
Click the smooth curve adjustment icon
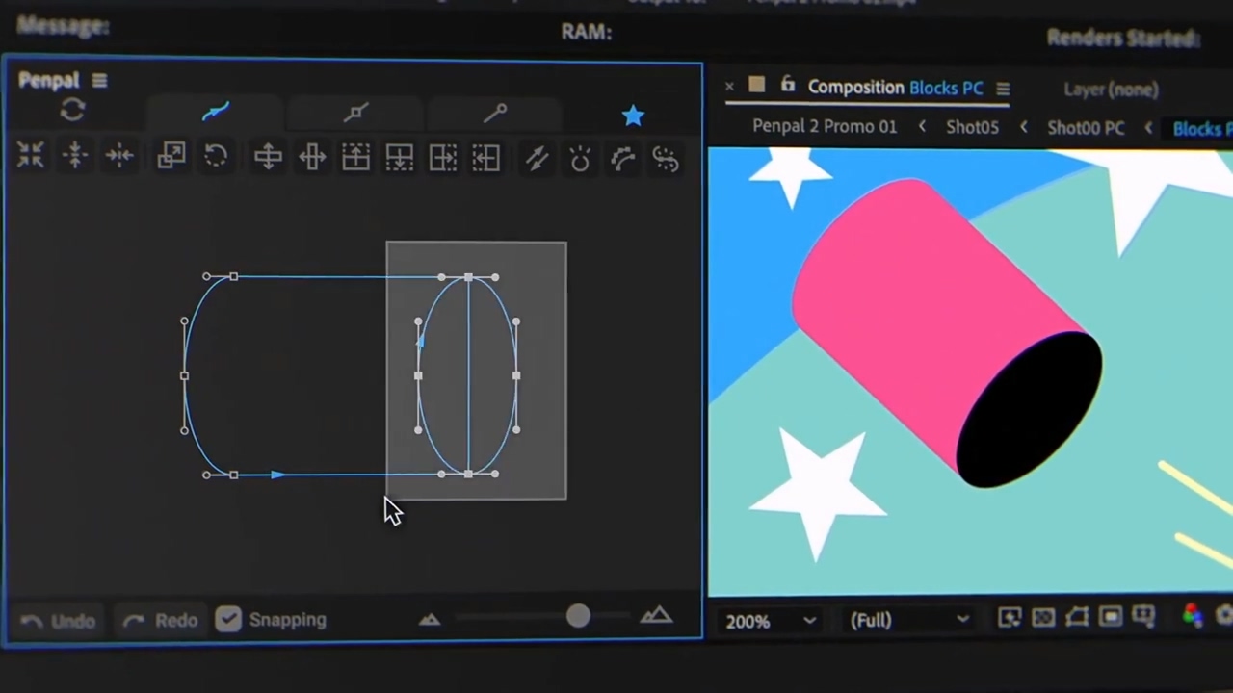tap(621, 157)
